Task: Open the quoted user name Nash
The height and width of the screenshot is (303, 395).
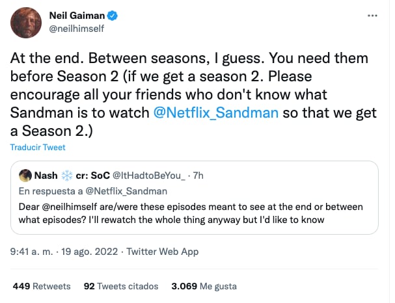Action: pos(46,175)
